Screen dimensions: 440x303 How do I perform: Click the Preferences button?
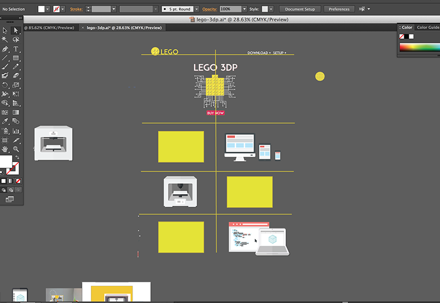point(339,9)
